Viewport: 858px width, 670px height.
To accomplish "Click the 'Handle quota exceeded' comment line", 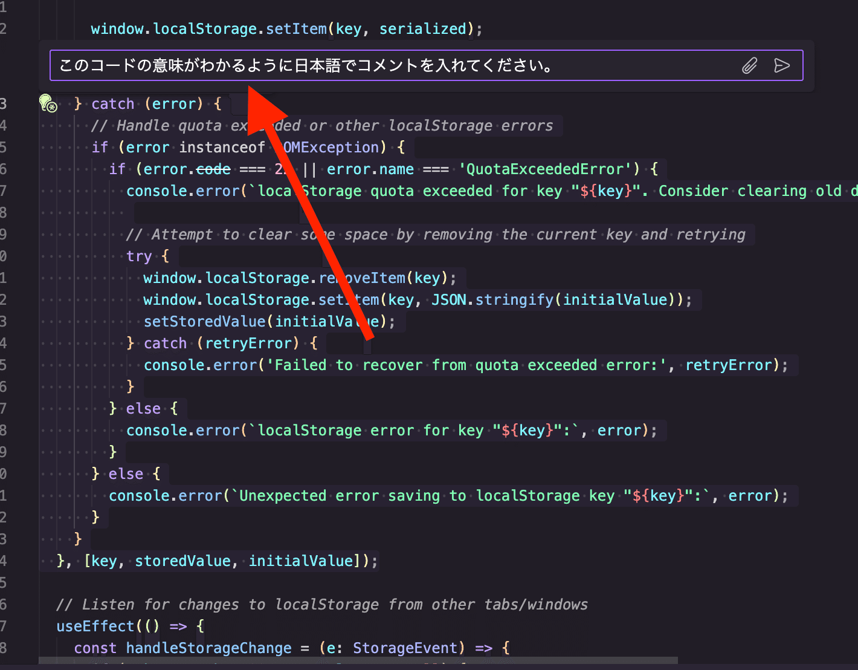I will [x=321, y=126].
